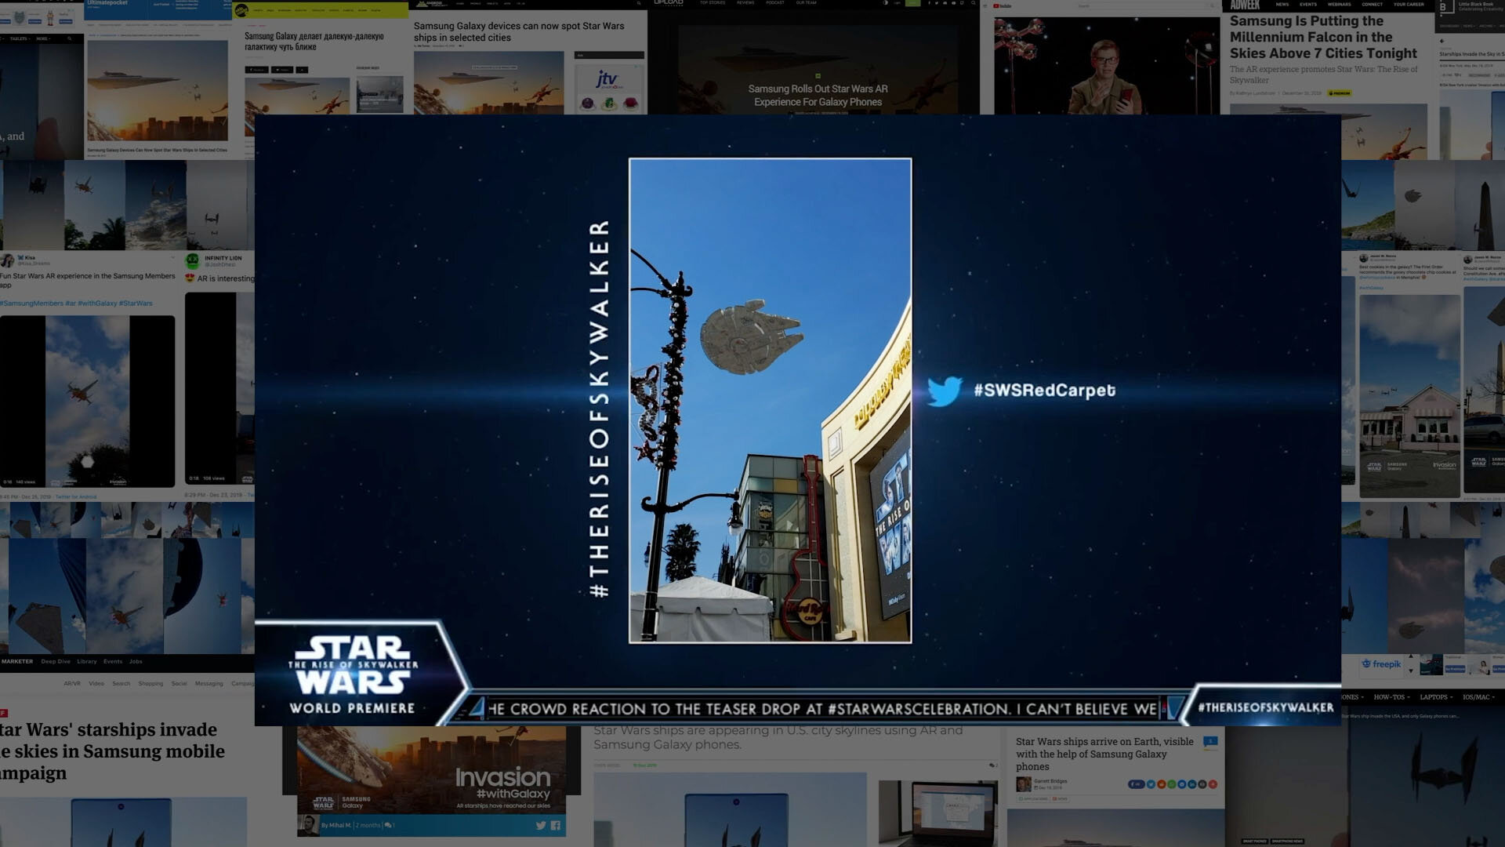Click the YouTube logo in the background page
The width and height of the screenshot is (1505, 847).
(1003, 6)
